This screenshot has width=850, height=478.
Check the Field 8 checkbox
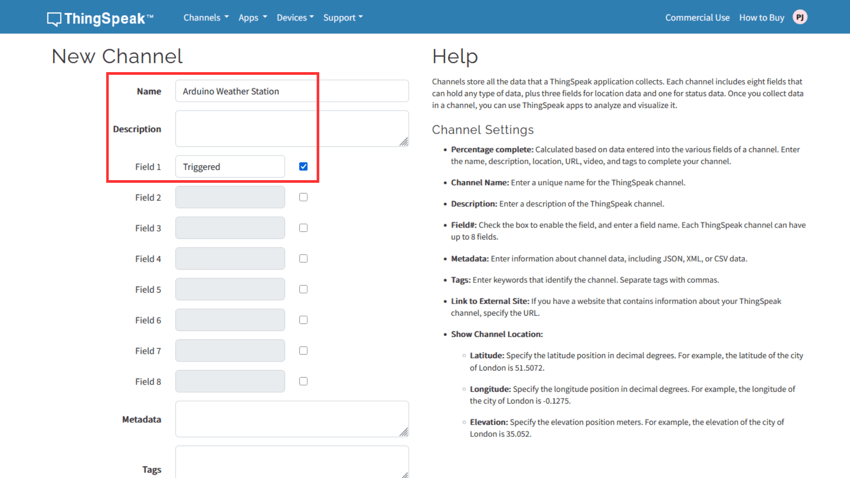[303, 381]
